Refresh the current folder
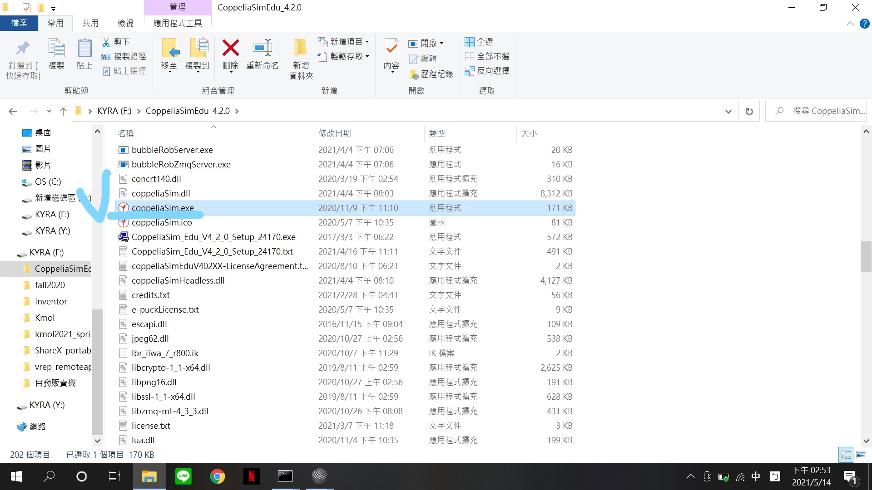872x490 pixels. click(749, 111)
